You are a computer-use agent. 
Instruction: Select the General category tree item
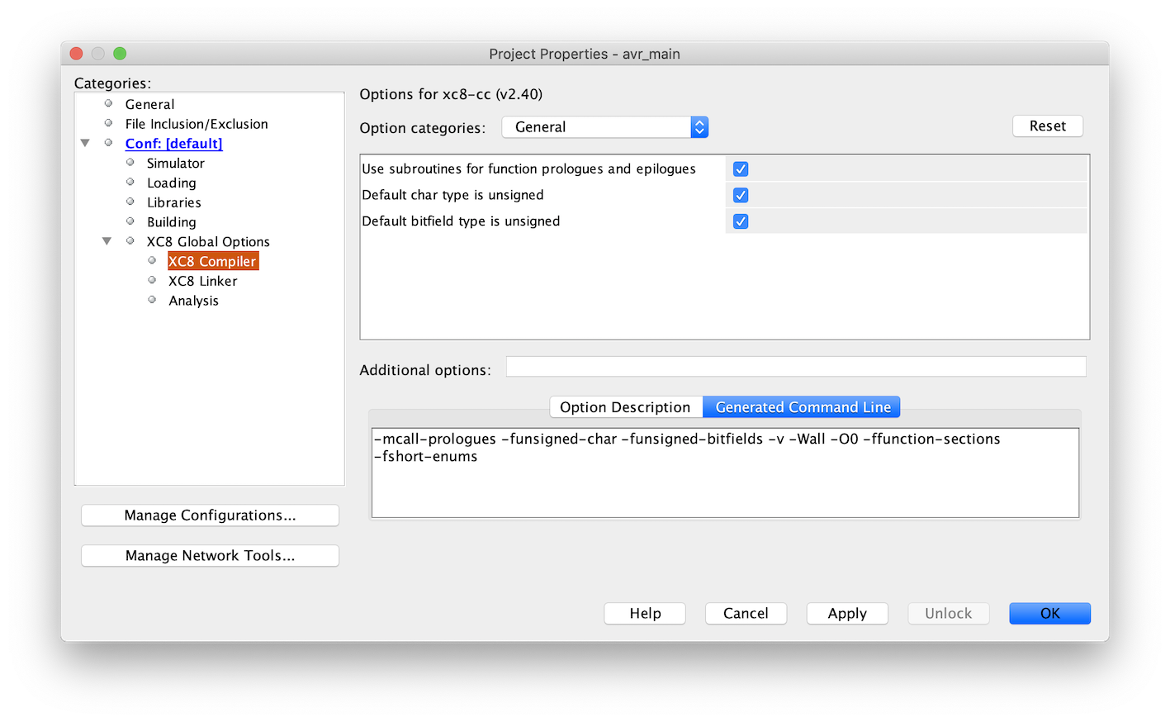tap(149, 104)
